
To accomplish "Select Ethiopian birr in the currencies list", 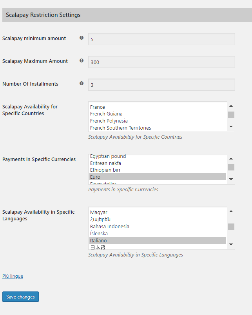I will 158,170.
